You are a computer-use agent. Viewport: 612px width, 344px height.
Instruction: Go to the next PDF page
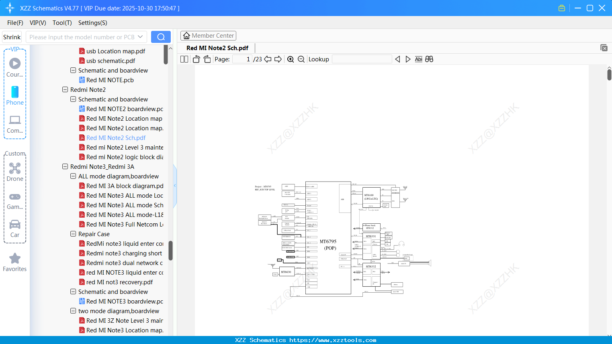278,59
